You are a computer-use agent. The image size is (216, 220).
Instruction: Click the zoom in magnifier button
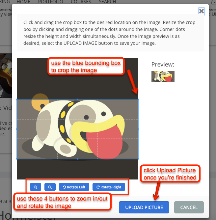[36, 187]
